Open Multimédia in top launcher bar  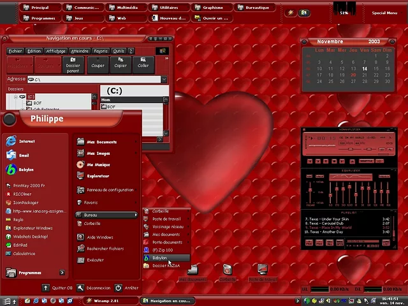[126, 8]
